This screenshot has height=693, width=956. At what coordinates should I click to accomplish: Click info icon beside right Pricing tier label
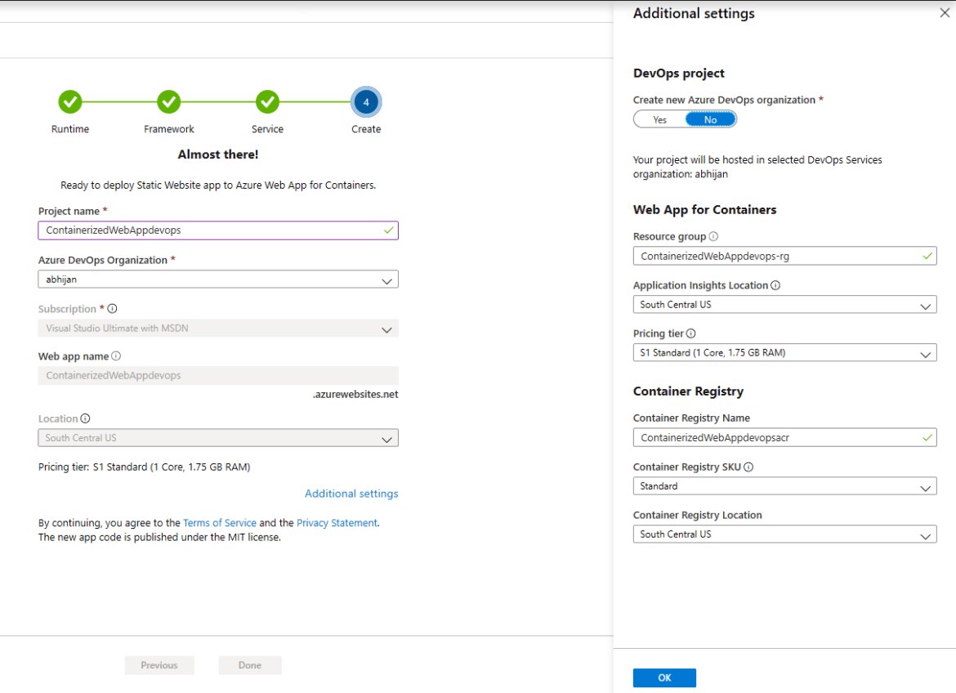690,333
